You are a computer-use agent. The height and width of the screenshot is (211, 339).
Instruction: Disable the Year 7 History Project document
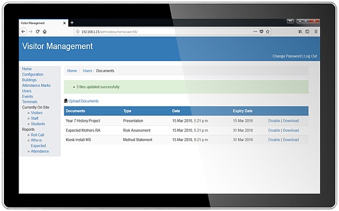pos(274,121)
